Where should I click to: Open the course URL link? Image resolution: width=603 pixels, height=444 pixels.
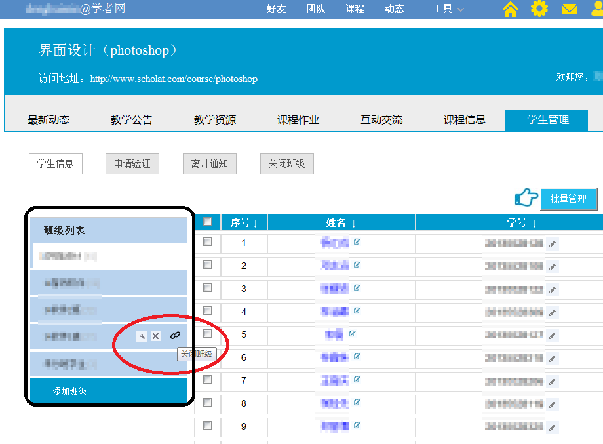pos(174,79)
